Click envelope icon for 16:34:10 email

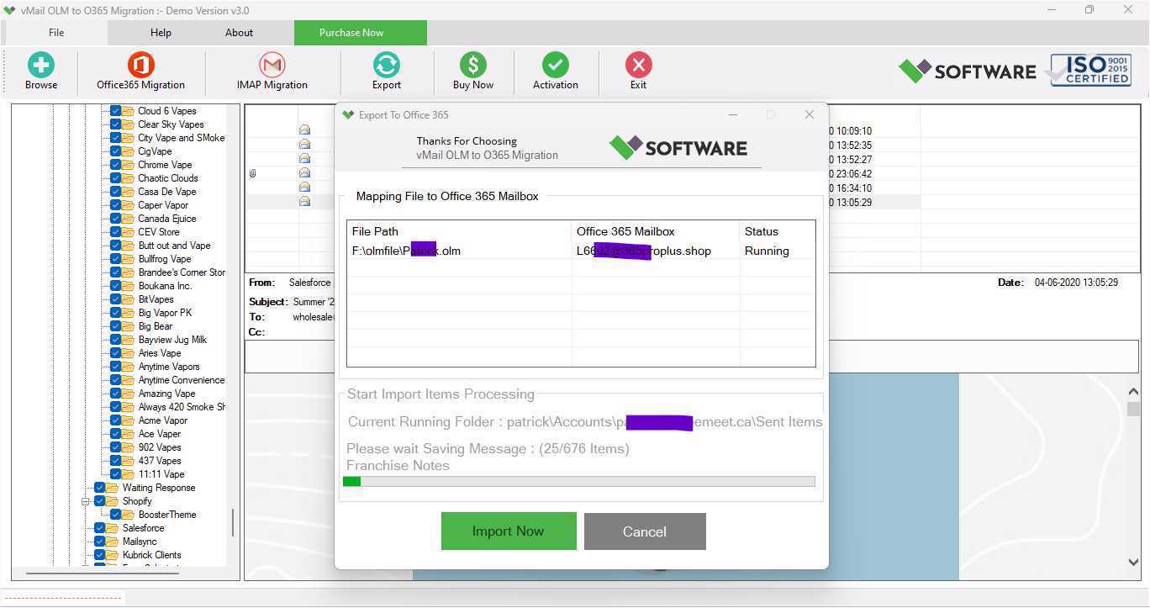pos(304,188)
